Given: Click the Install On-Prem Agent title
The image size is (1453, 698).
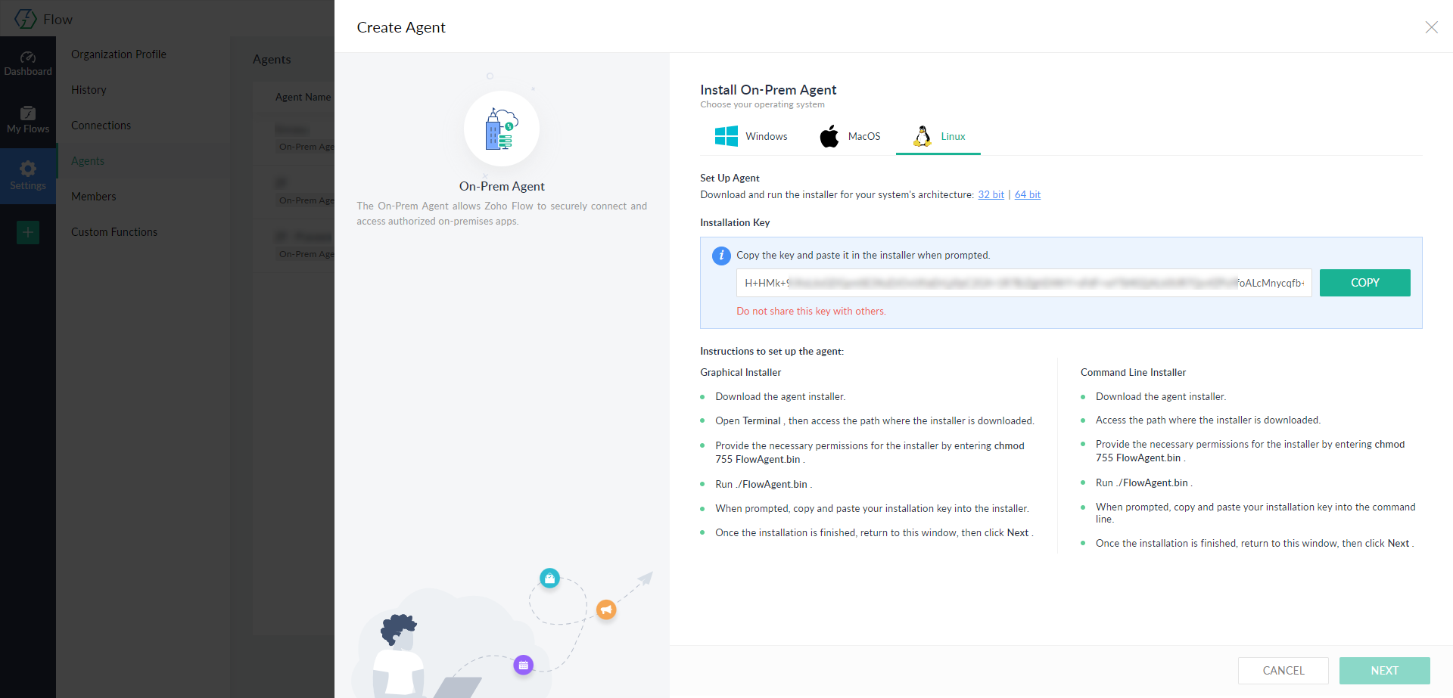Looking at the screenshot, I should pos(768,90).
